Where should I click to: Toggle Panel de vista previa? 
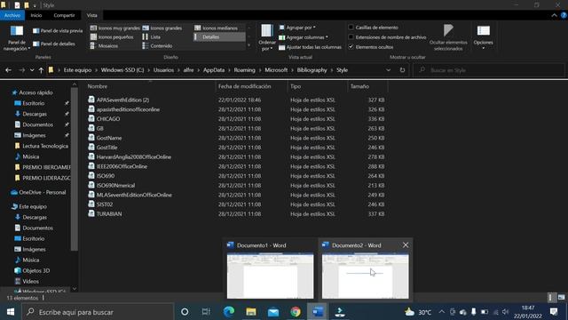pyautogui.click(x=58, y=31)
